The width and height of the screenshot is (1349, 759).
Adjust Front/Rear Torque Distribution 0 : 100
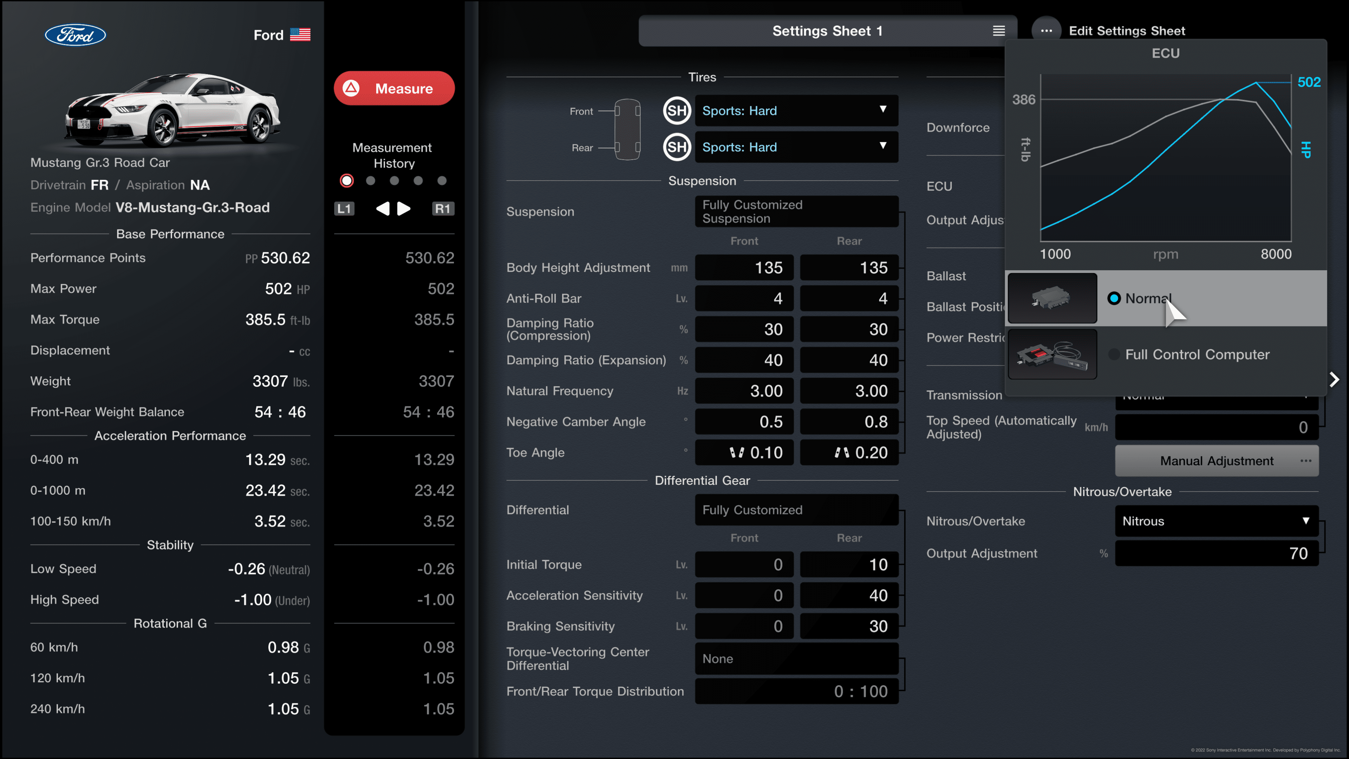(796, 692)
